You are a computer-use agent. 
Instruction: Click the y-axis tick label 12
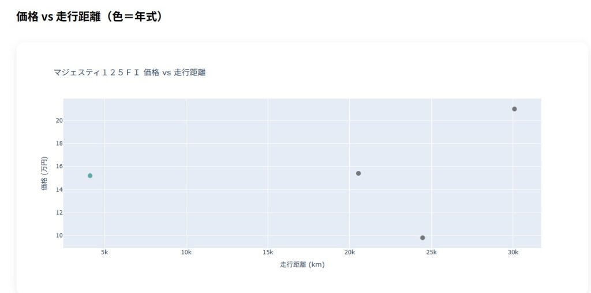(59, 212)
